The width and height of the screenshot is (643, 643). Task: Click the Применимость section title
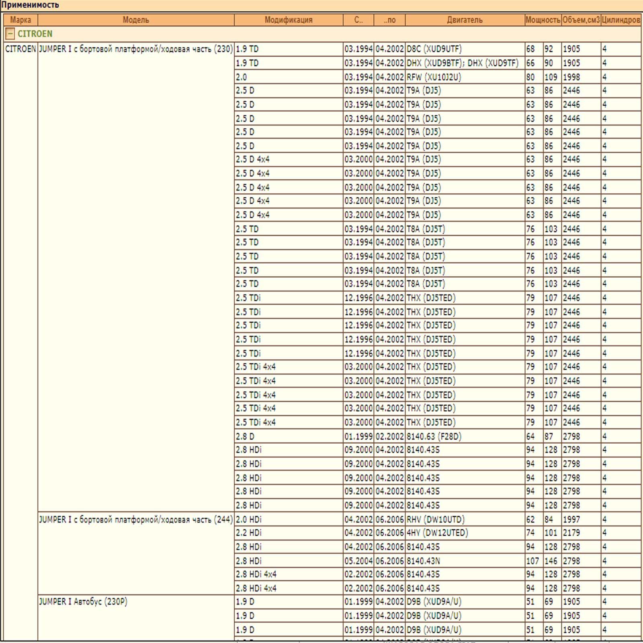(x=30, y=5)
